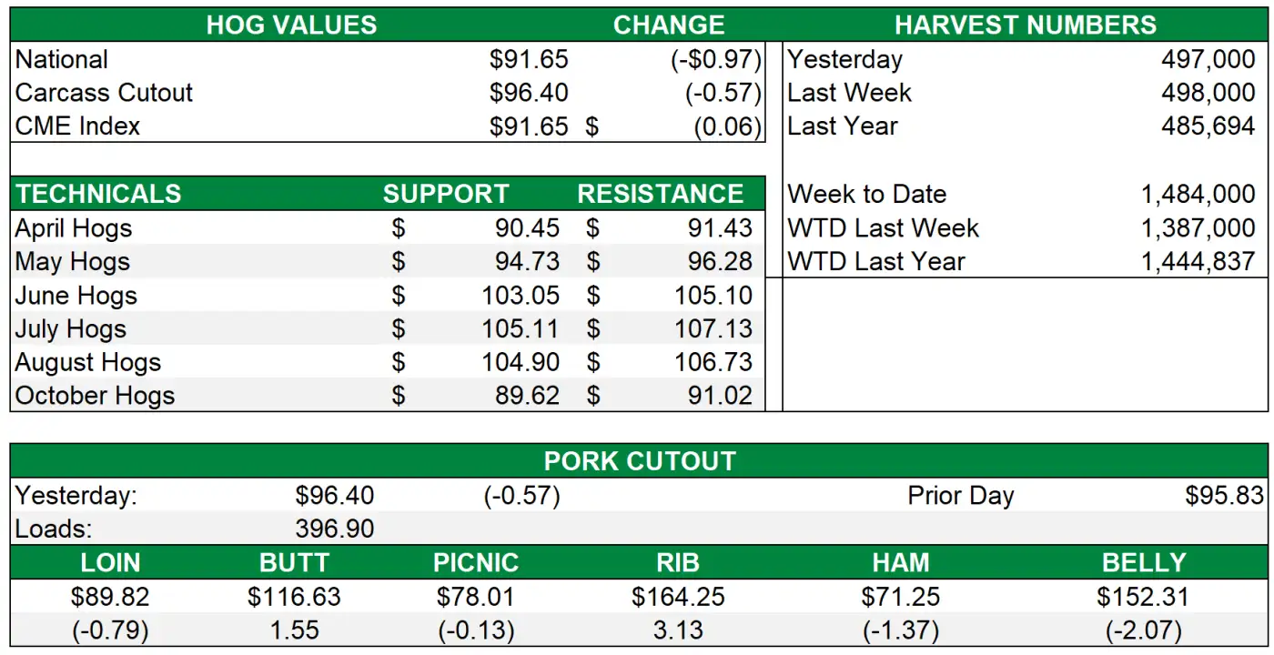Click the CME Index change value (0.06)
Screen dimensions: 1274x655
(x=727, y=126)
